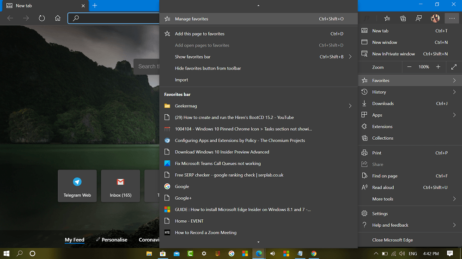Open Collections menu entry
The width and height of the screenshot is (462, 259).
pyautogui.click(x=410, y=138)
